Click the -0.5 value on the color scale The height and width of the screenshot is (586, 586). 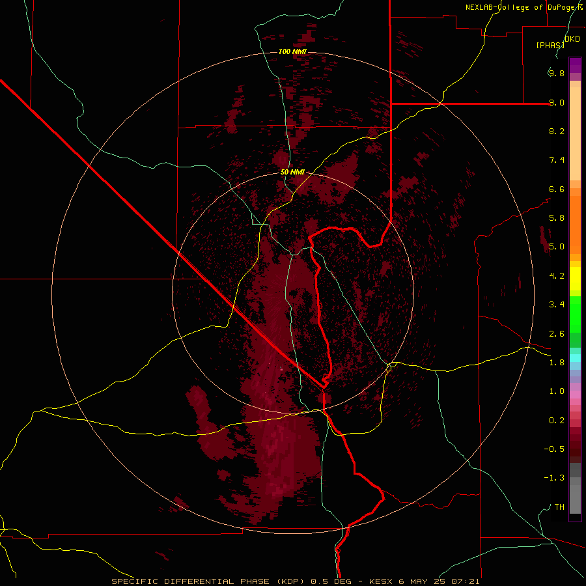click(x=554, y=449)
